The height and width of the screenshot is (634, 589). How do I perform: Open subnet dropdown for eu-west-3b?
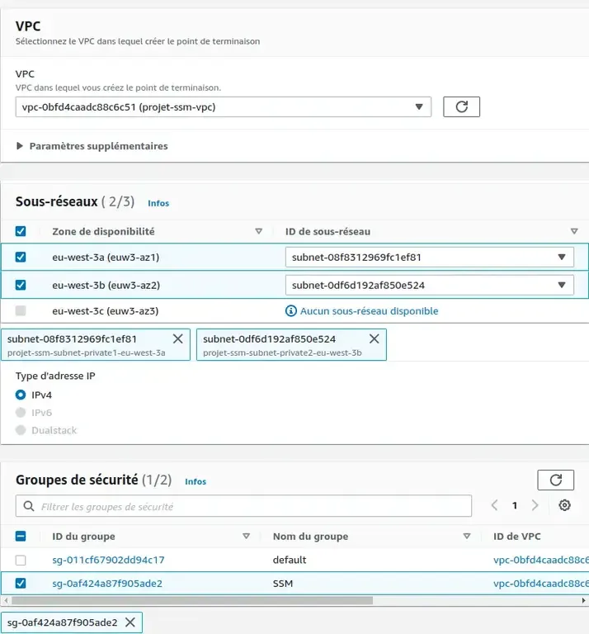430,285
